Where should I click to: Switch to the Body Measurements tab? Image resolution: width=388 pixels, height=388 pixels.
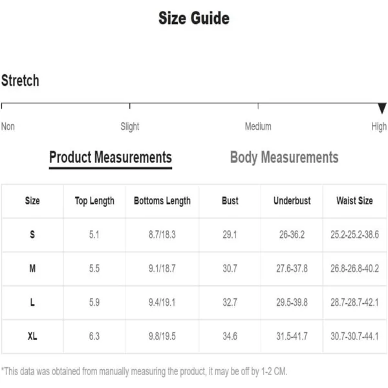click(x=284, y=158)
